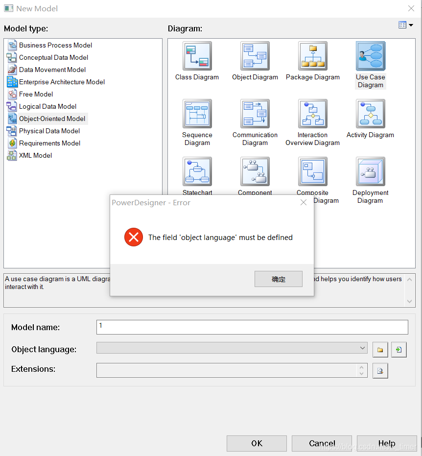Choose Data Movement Model type
Screen dimensions: 422x456
click(x=46, y=70)
